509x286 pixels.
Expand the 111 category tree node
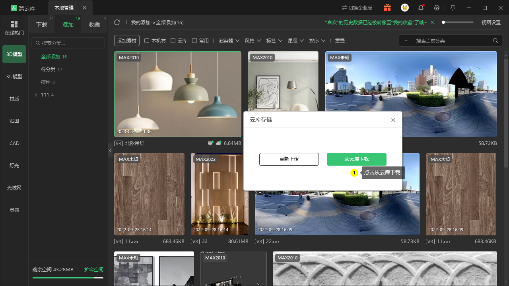pos(36,95)
